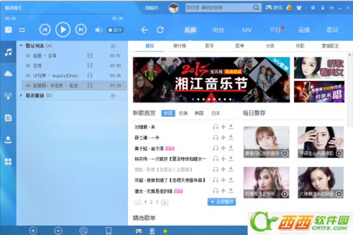Open the local file document sidebar icon
Image resolution: width=353 pixels, height=235 pixels.
point(8,118)
